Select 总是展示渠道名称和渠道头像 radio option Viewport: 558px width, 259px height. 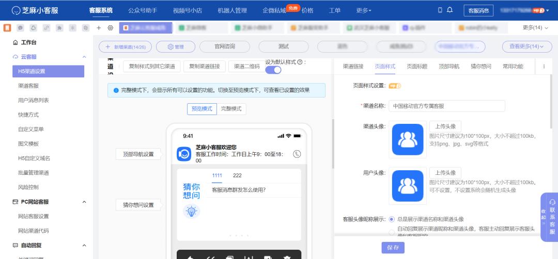pos(392,219)
